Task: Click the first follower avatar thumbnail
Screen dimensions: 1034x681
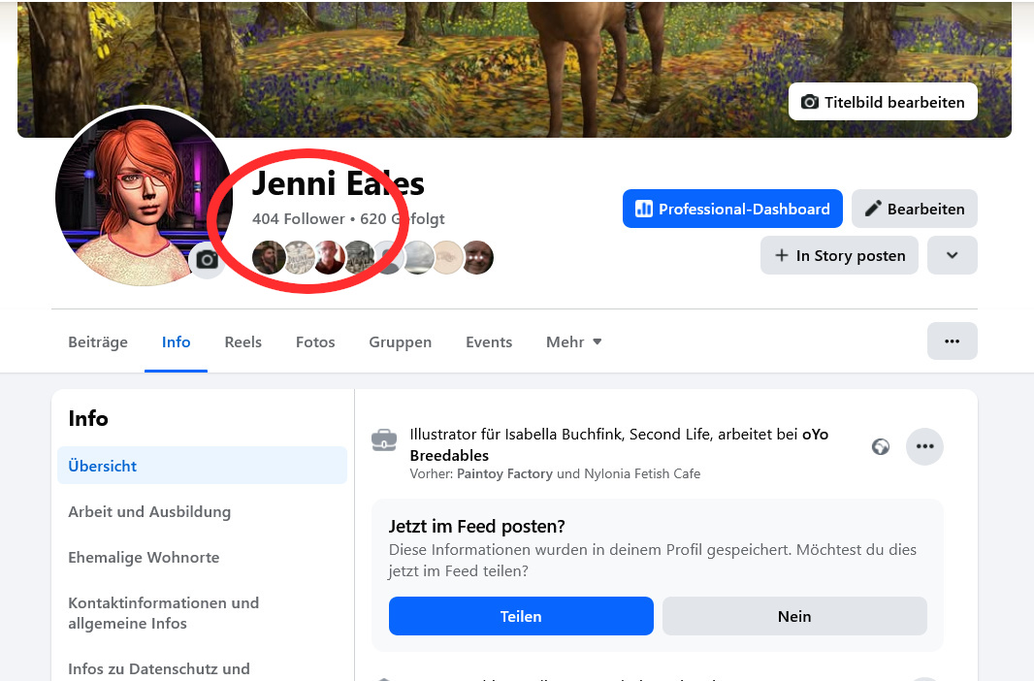Action: tap(269, 258)
